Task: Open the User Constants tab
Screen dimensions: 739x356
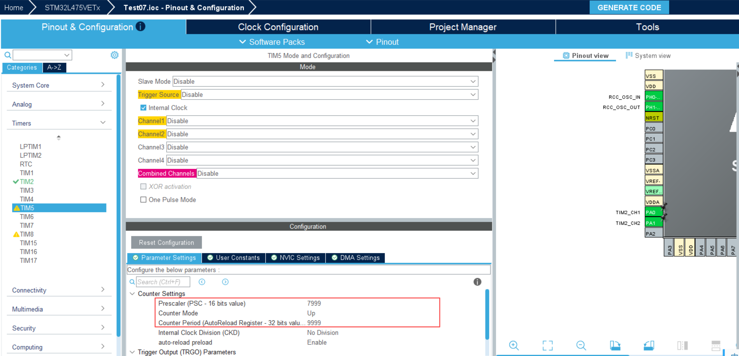Action: coord(233,258)
